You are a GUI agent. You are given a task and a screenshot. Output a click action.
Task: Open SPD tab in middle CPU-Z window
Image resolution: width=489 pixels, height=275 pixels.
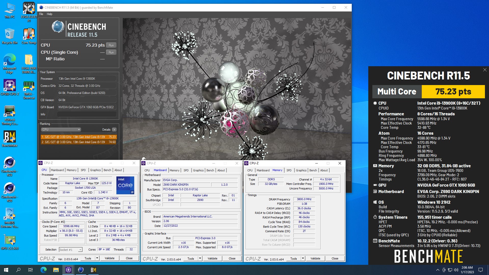coord(186,170)
